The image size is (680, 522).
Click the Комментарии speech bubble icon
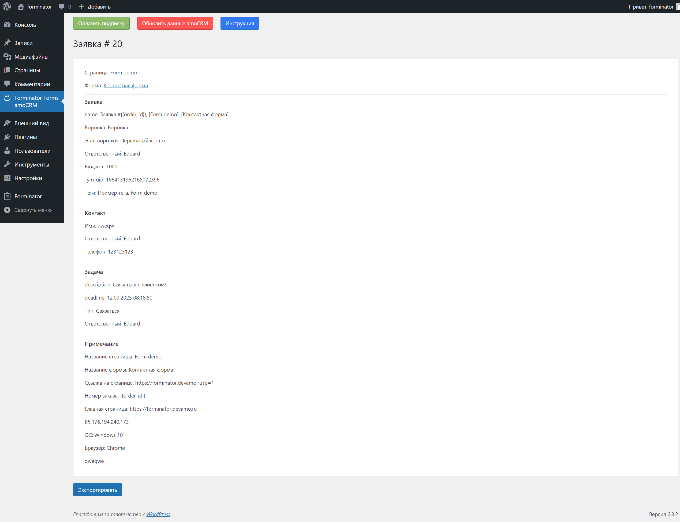point(7,84)
